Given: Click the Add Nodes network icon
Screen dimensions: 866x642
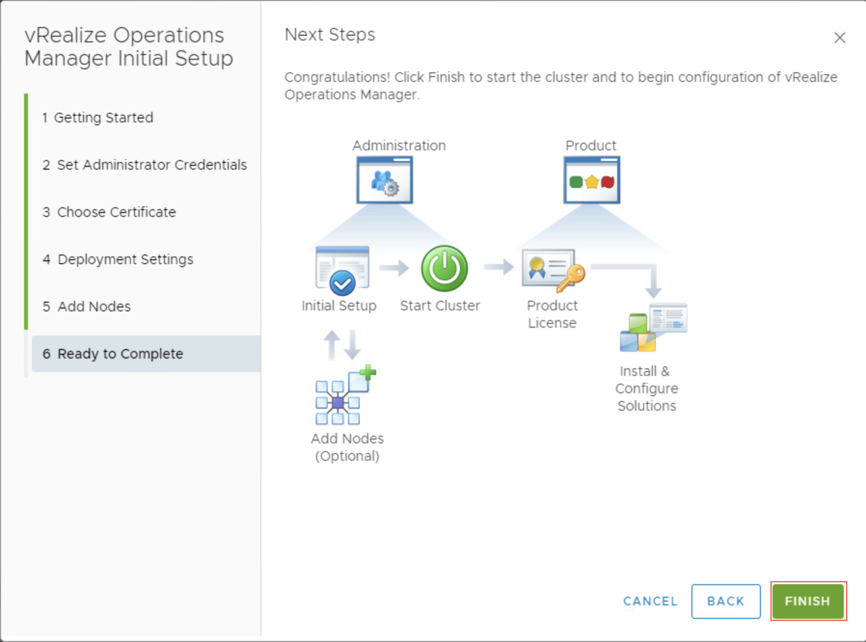Looking at the screenshot, I should click(x=345, y=395).
